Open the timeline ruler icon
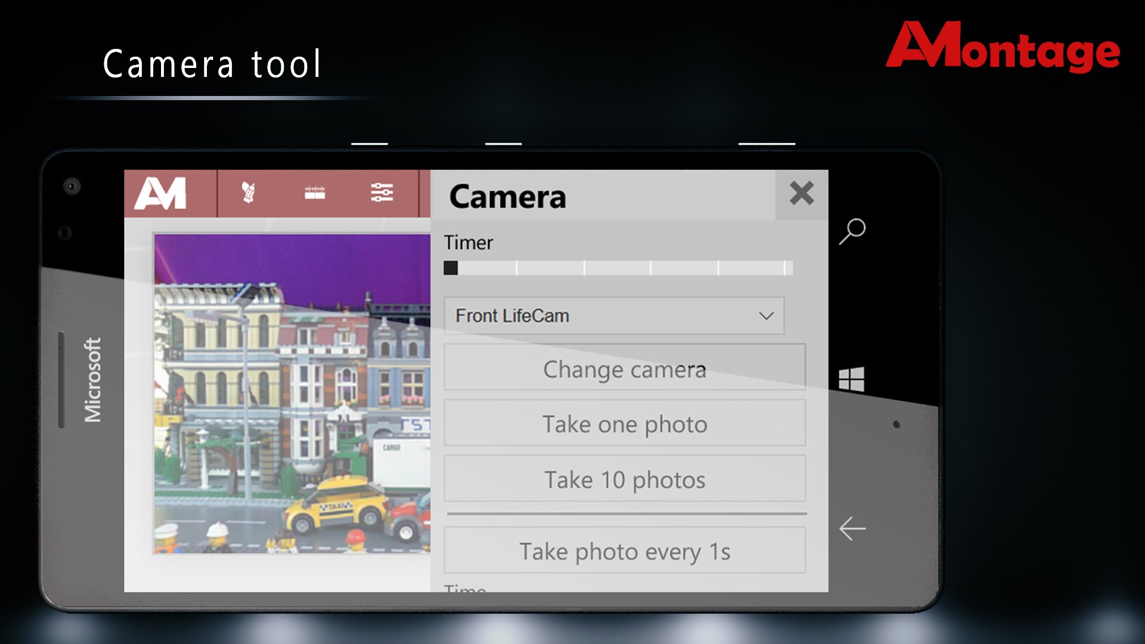This screenshot has height=644, width=1145. 315,193
